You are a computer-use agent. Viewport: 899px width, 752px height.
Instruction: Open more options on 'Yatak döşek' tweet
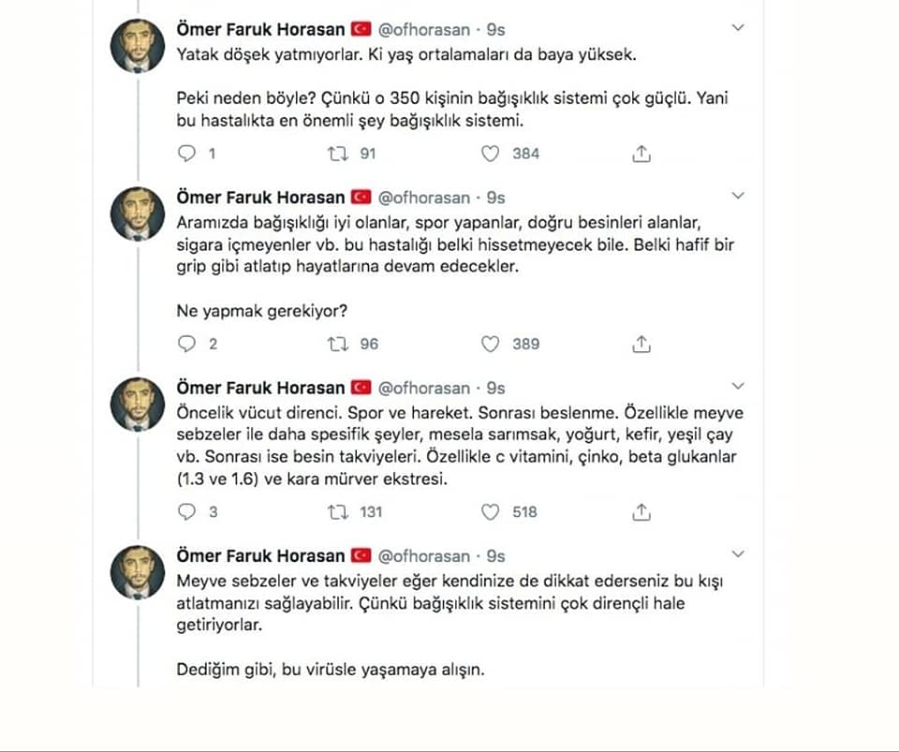(738, 27)
